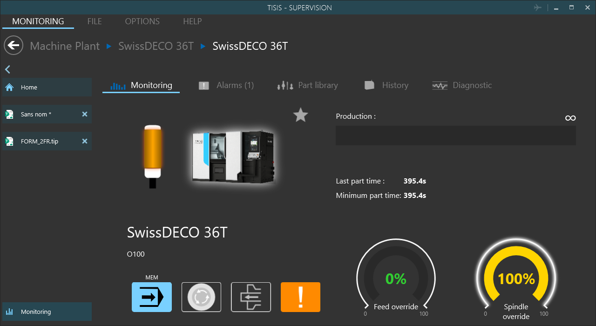Image resolution: width=596 pixels, height=326 pixels.
Task: Close the FORM_2FR.tip file entry
Action: (x=85, y=141)
